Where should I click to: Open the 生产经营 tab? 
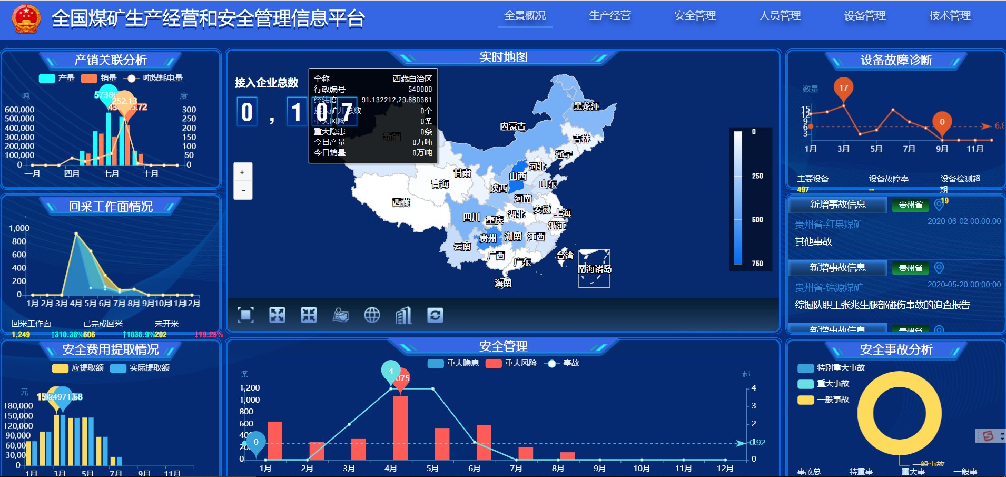[x=610, y=16]
